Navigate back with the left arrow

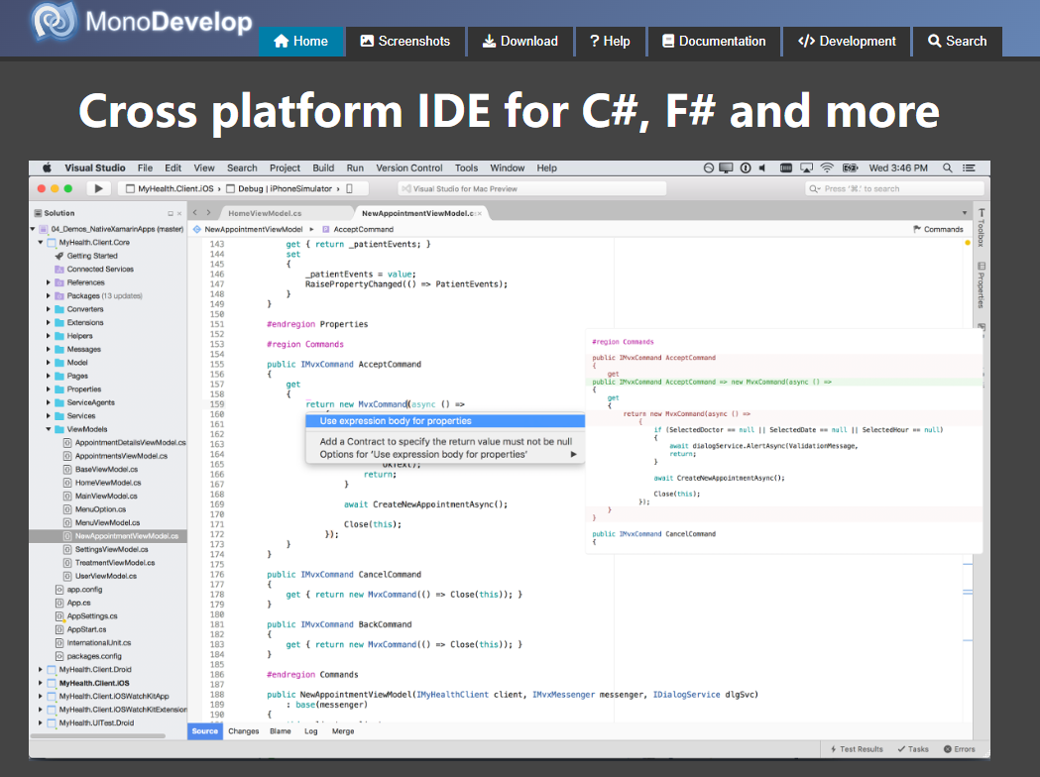click(x=195, y=213)
